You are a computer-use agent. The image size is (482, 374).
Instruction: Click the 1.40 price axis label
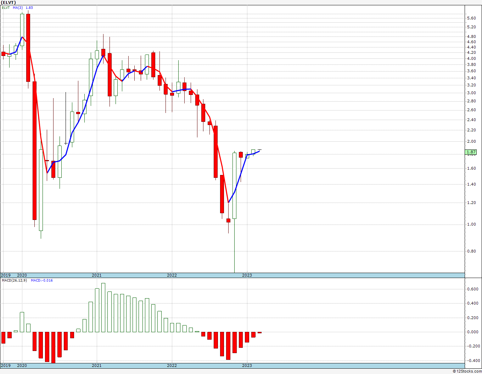471,184
